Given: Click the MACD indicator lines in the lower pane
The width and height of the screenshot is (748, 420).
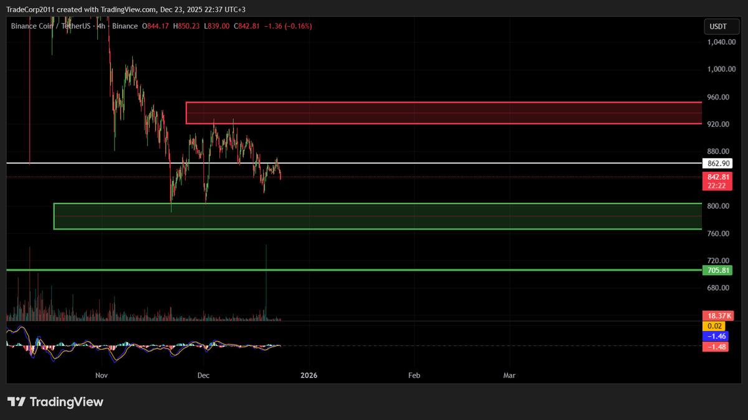Looking at the screenshot, I should 143,346.
